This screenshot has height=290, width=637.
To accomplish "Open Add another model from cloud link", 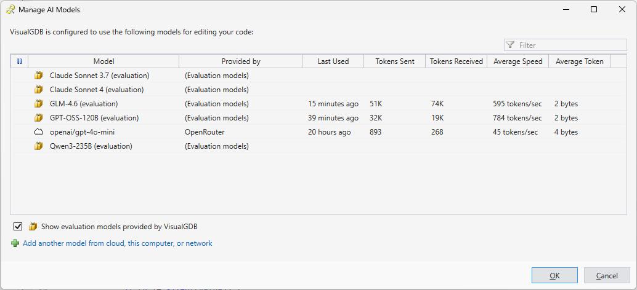I will 117,243.
